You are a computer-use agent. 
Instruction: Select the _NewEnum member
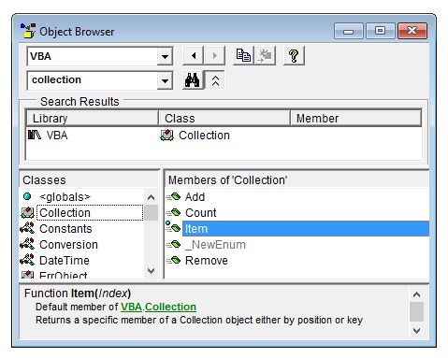[x=215, y=245]
